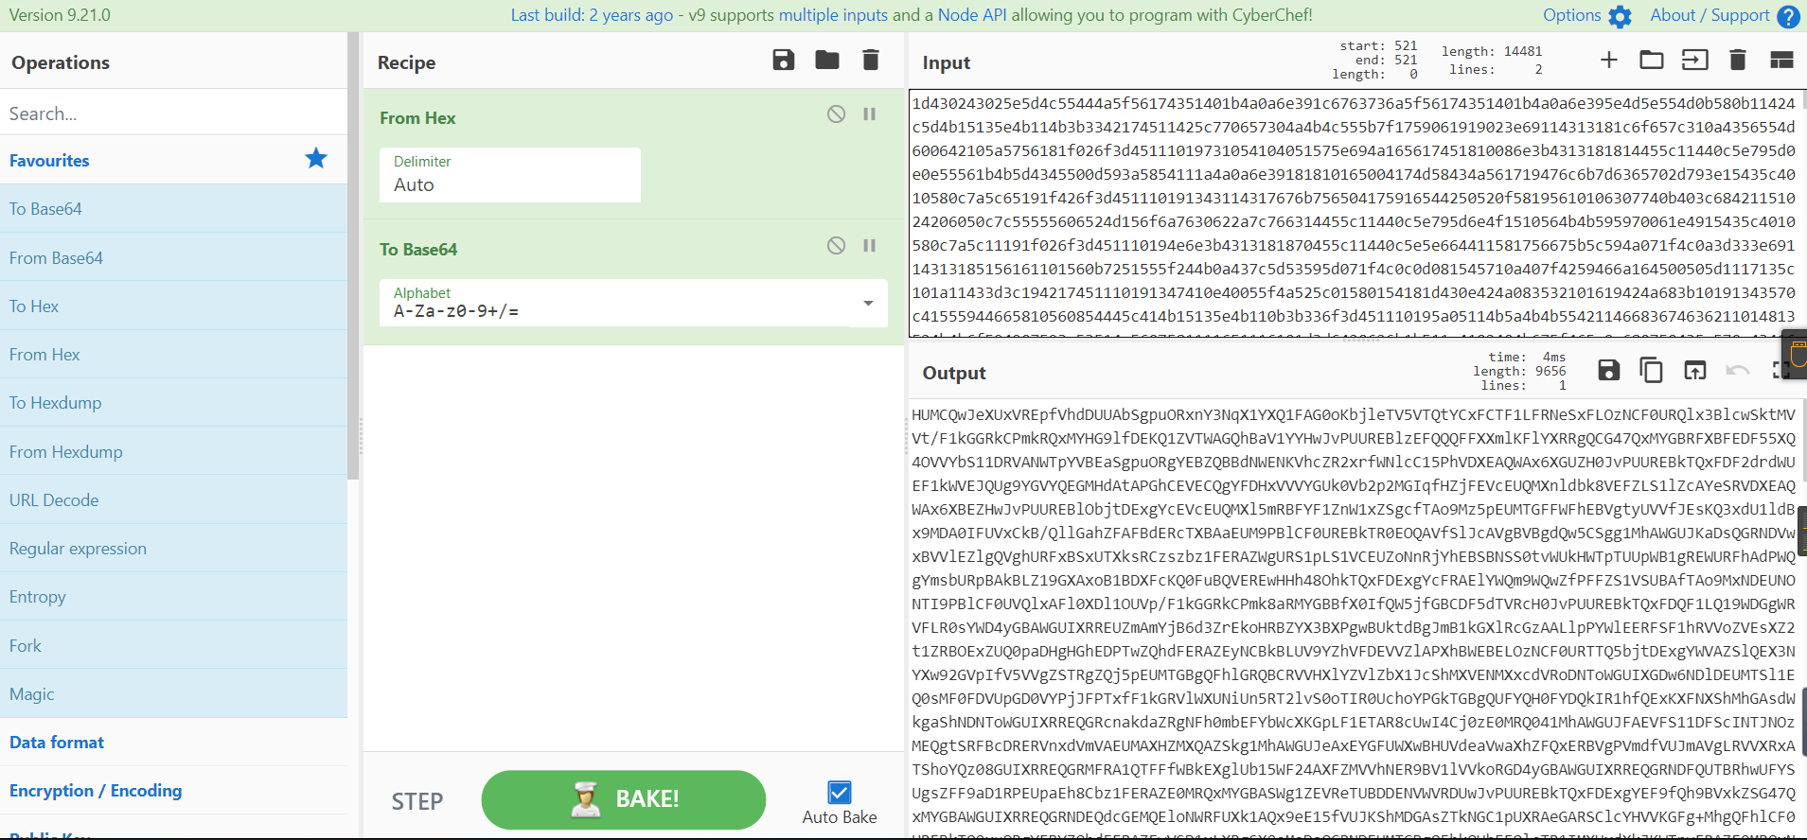1807x840 pixels.
Task: Open the Alphabet dropdown
Action: click(x=867, y=304)
